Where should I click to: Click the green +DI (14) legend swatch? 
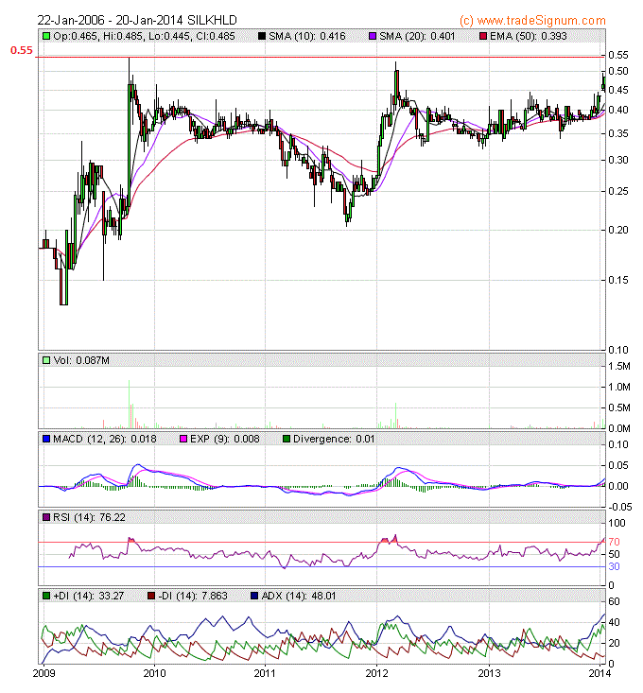click(45, 597)
